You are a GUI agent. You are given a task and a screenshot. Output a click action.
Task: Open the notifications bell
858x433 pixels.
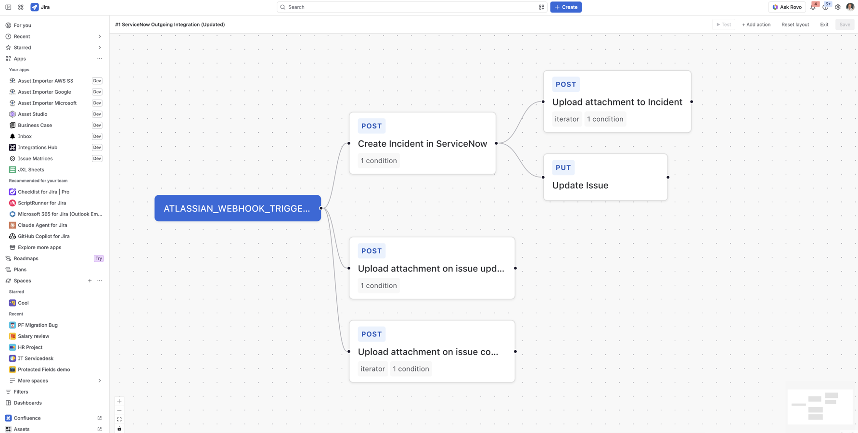point(813,7)
